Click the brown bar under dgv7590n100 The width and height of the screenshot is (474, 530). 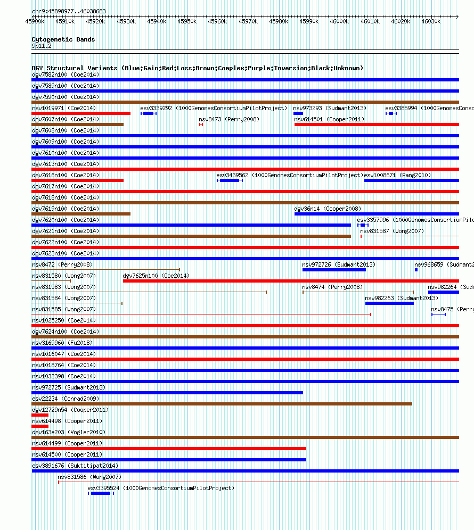click(246, 102)
